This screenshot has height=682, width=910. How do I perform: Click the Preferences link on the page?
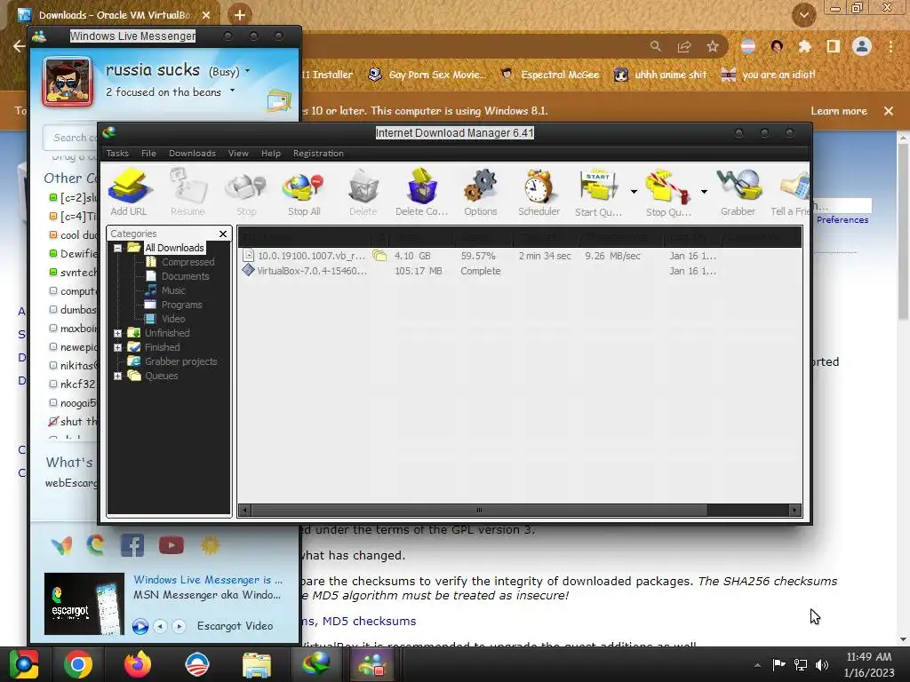pyautogui.click(x=842, y=220)
